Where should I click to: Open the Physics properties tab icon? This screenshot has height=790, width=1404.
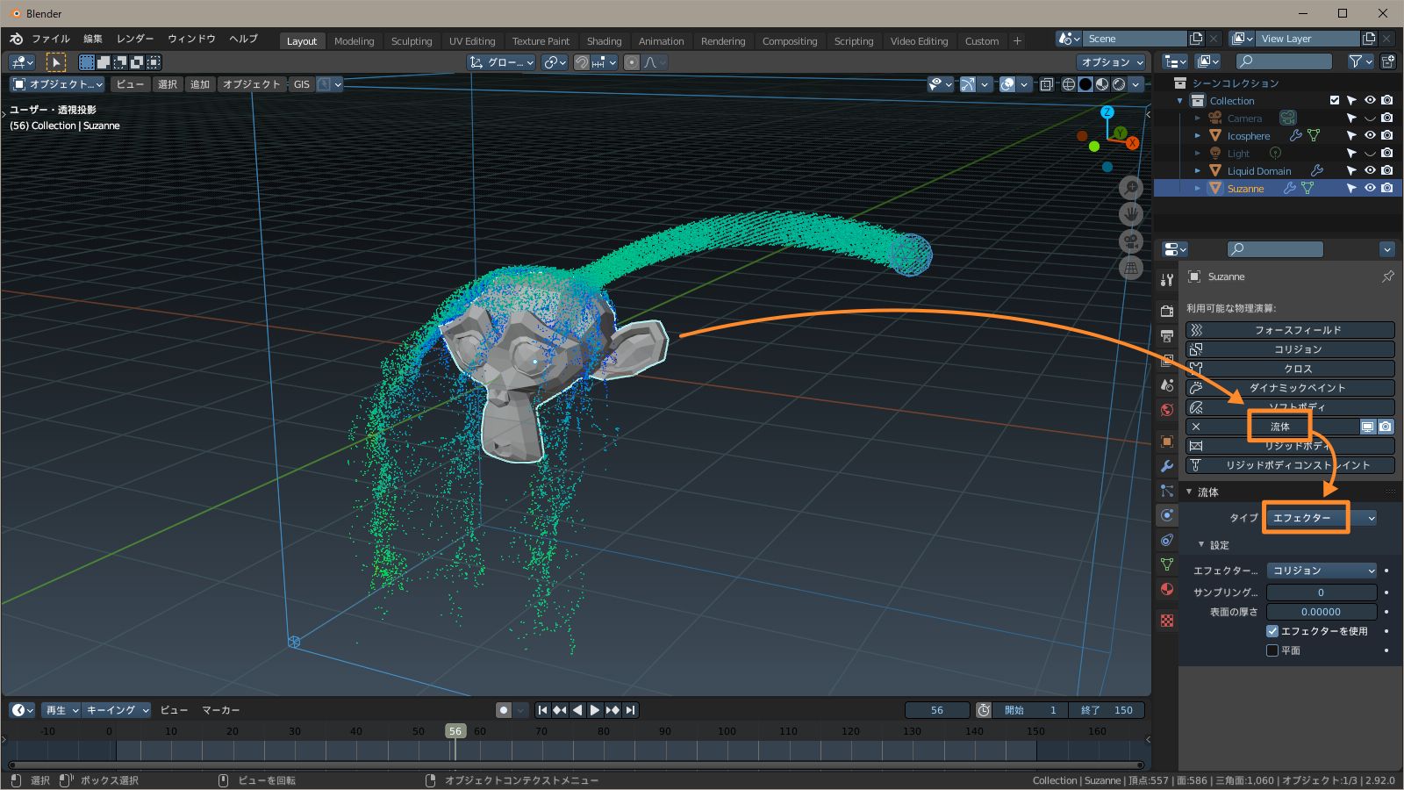click(1166, 515)
